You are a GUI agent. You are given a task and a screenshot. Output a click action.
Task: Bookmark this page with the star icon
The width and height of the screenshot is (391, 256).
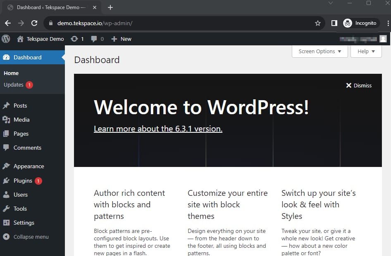coord(318,23)
